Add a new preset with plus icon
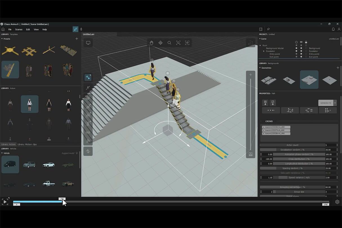This screenshot has width=342, height=228. click(77, 39)
